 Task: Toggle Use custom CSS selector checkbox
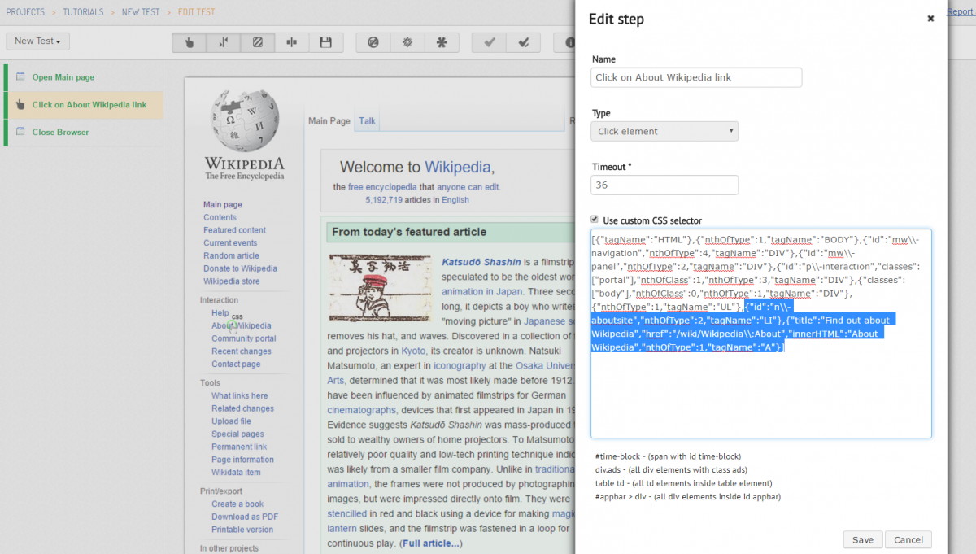coord(595,220)
